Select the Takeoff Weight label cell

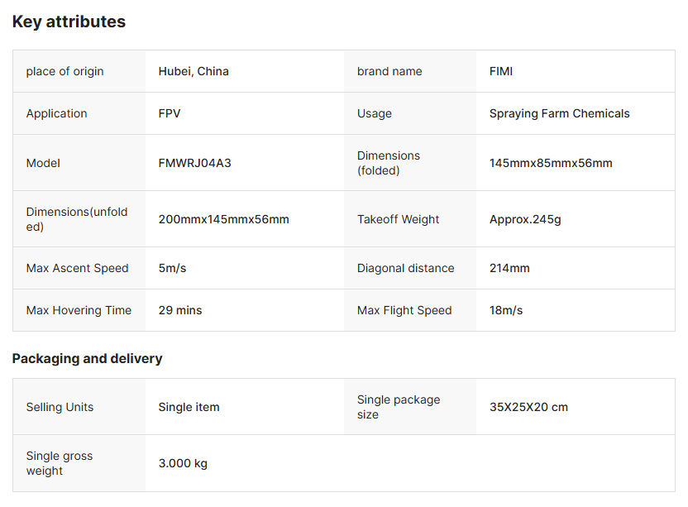(x=398, y=219)
